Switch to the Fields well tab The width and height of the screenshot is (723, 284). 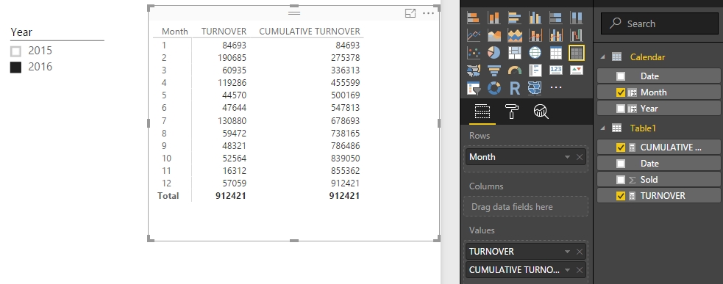(482, 112)
